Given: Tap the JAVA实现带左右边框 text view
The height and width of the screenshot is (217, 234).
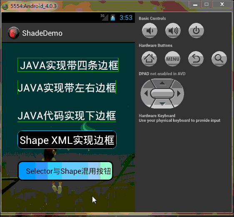Looking at the screenshot, I should coord(67,87).
